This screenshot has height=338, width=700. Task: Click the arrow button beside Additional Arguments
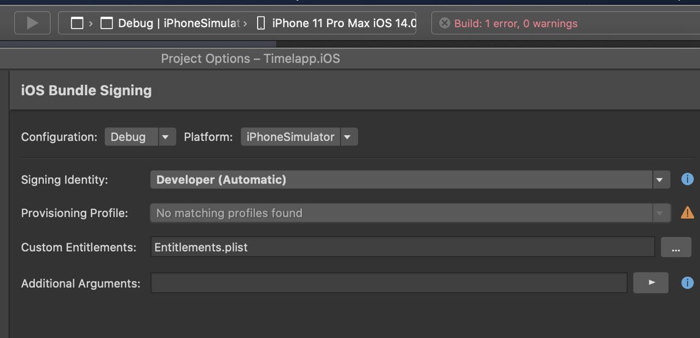[651, 283]
